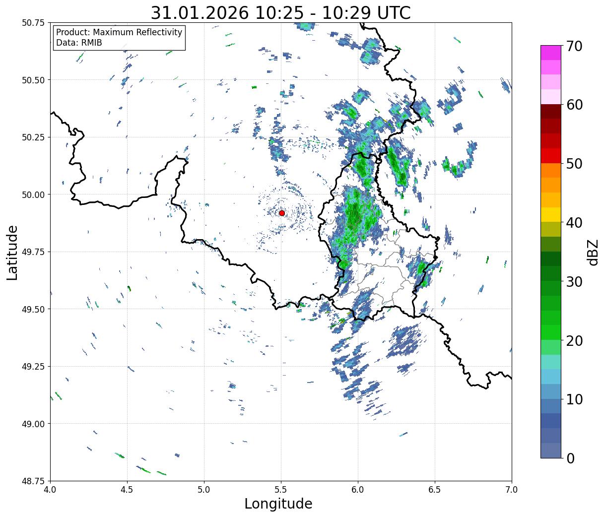Click the colorbar tick label 0

pos(570,458)
